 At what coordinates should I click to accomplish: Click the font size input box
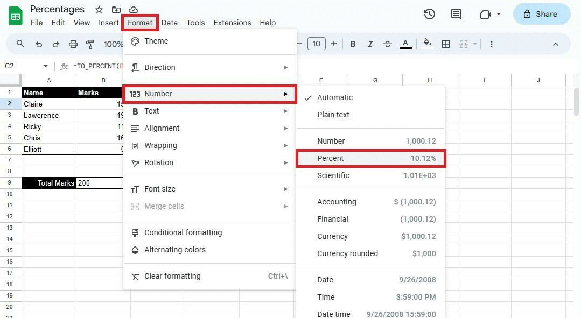[x=316, y=44]
